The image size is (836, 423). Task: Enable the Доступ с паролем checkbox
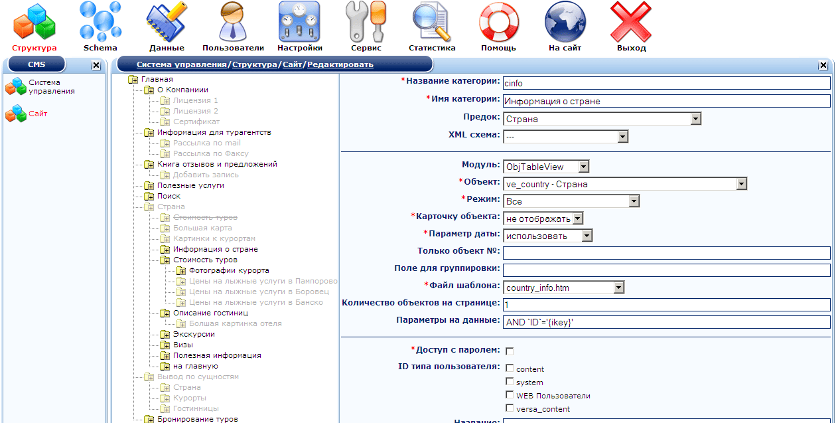tap(510, 351)
